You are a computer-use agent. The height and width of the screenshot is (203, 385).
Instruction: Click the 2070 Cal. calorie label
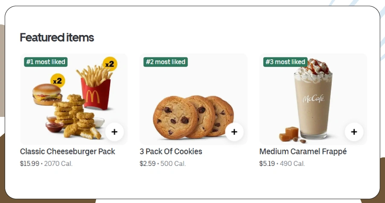click(x=59, y=163)
